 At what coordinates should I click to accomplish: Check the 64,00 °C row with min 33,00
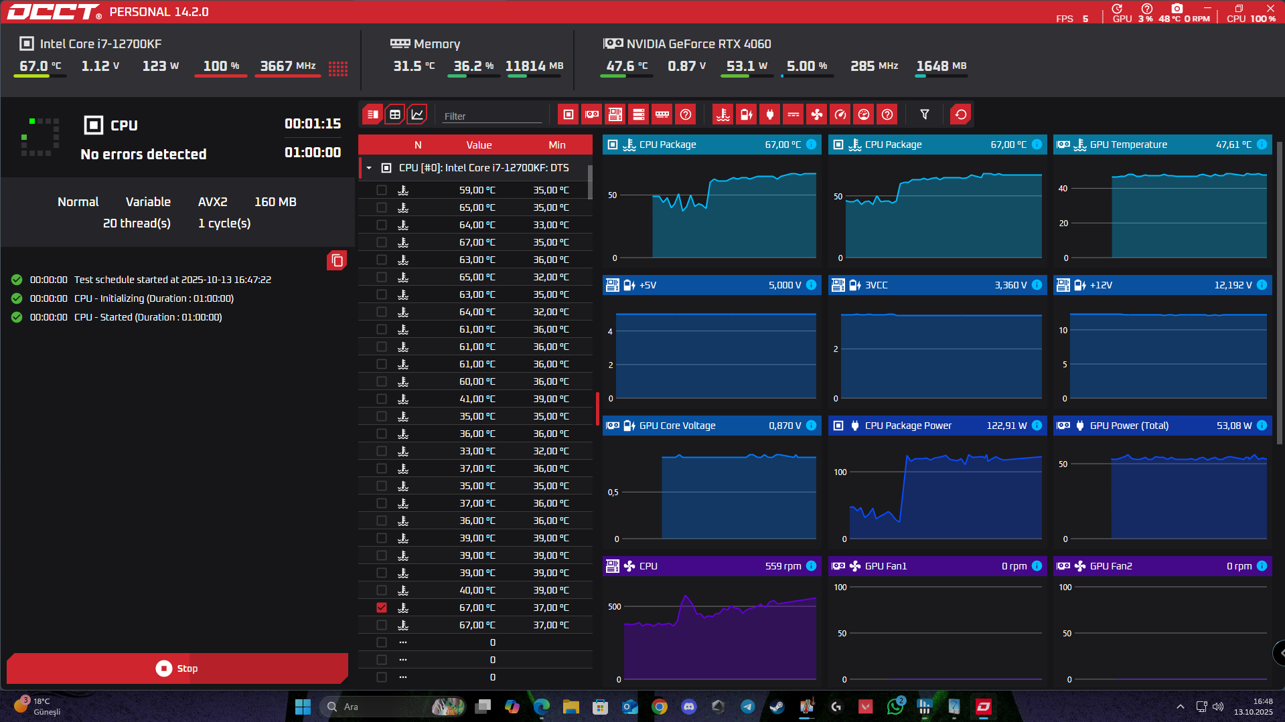[382, 225]
